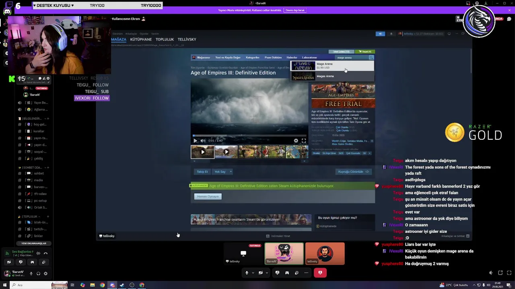
Task: Click the Kuyruğu Görüntüle button
Action: pyautogui.click(x=353, y=172)
